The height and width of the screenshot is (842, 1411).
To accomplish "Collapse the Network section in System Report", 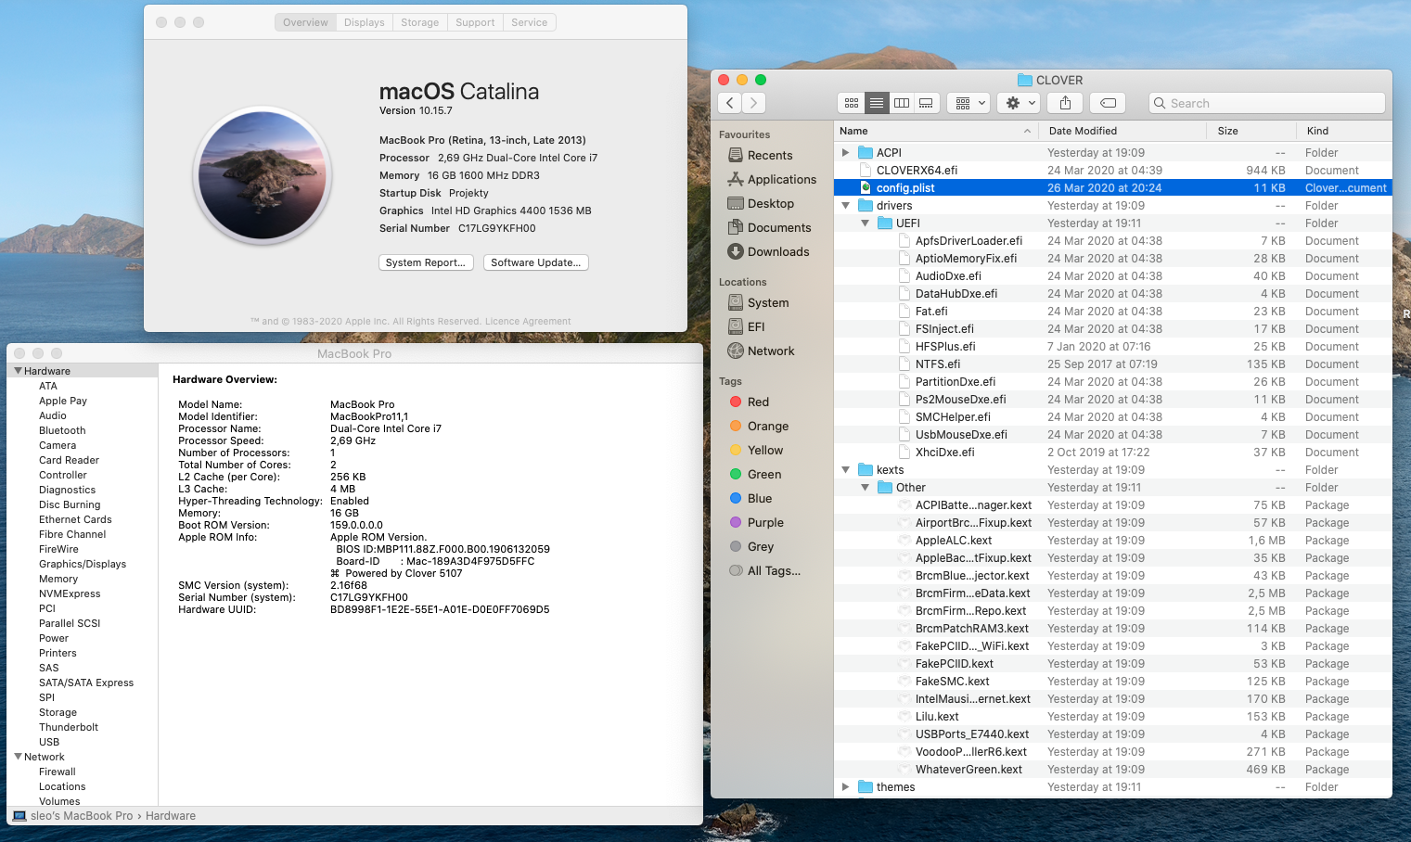I will (18, 757).
